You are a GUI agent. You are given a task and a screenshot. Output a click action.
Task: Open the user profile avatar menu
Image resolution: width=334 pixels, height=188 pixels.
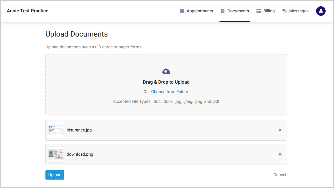click(x=321, y=11)
